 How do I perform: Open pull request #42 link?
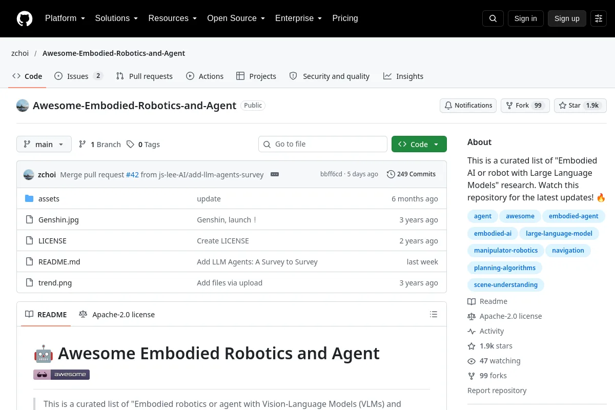tap(132, 175)
